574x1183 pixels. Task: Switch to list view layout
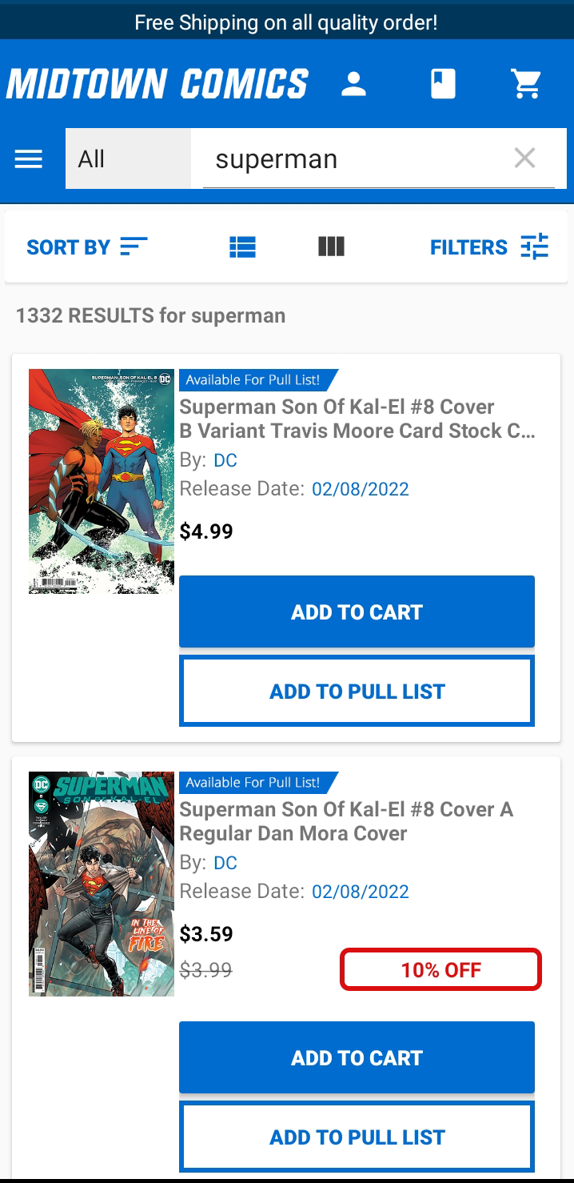point(242,247)
